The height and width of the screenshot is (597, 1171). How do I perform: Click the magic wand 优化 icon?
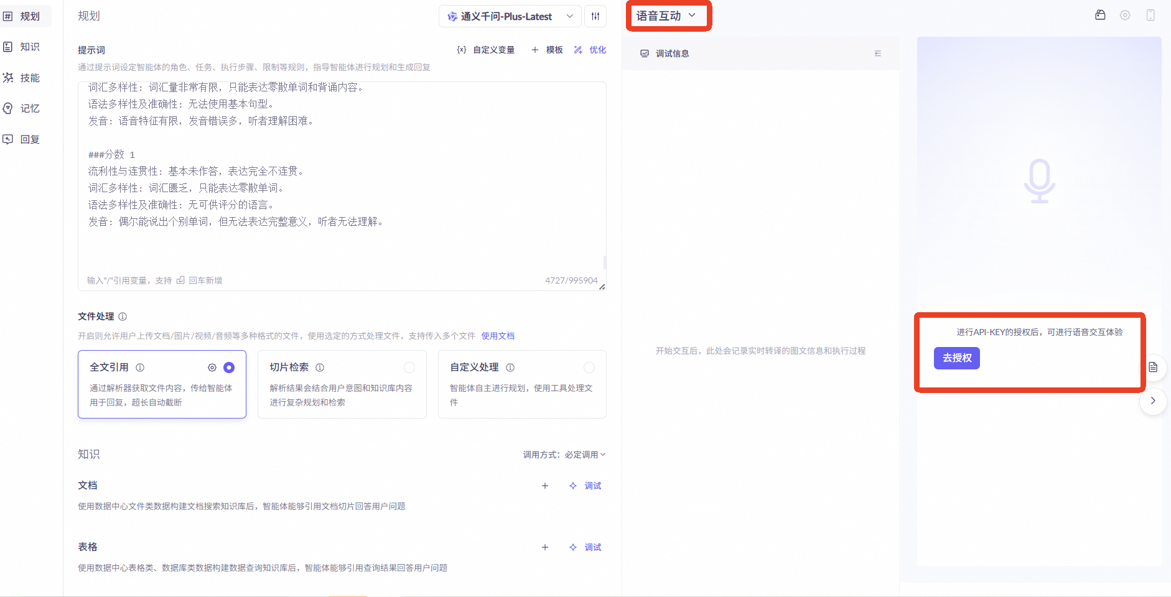(x=578, y=50)
